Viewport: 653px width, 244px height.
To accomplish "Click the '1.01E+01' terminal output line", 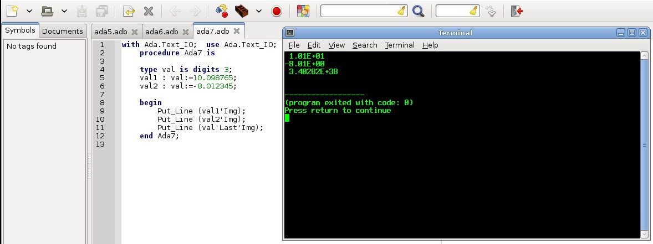I will [307, 56].
